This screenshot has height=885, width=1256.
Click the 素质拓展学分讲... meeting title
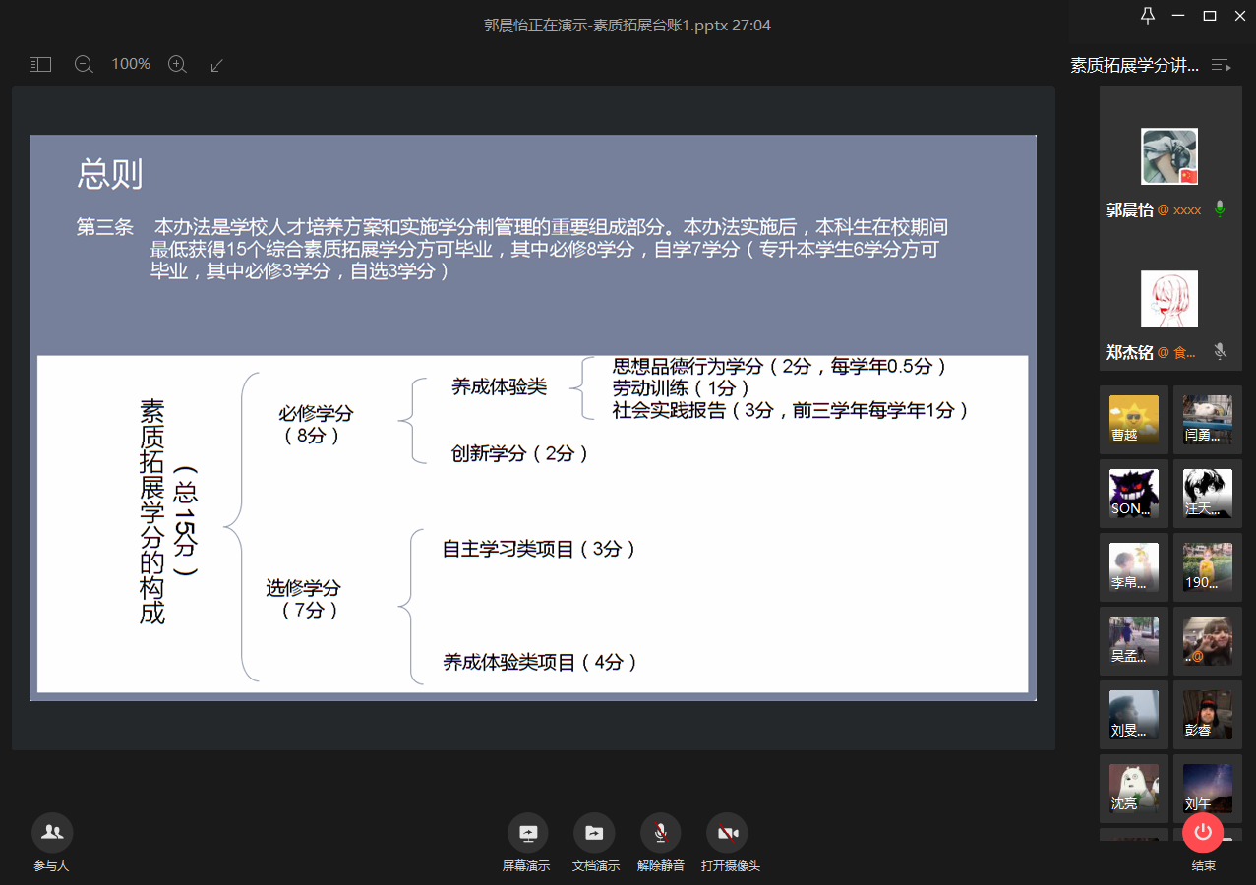pyautogui.click(x=1134, y=66)
